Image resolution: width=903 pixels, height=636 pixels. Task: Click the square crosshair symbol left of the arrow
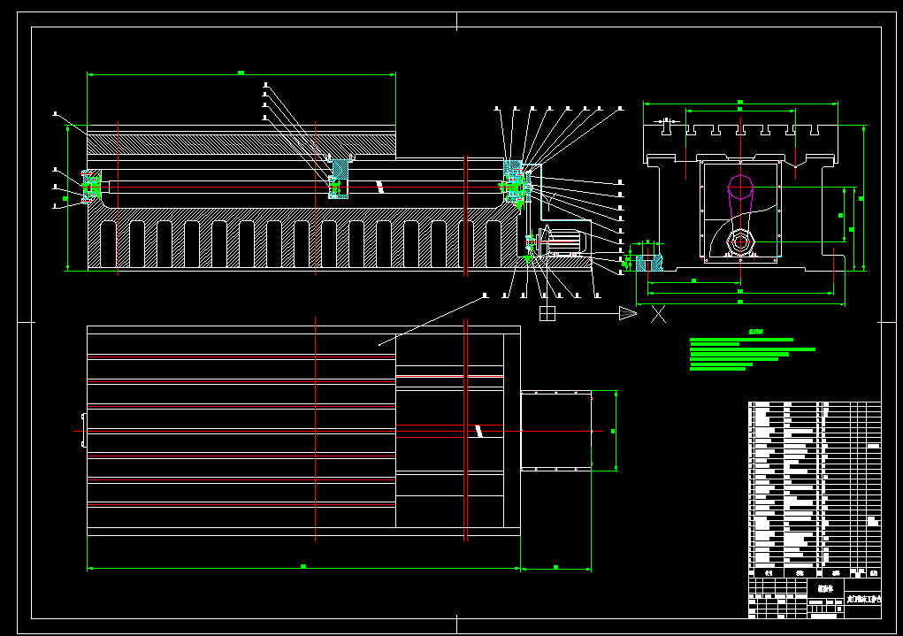click(x=547, y=313)
